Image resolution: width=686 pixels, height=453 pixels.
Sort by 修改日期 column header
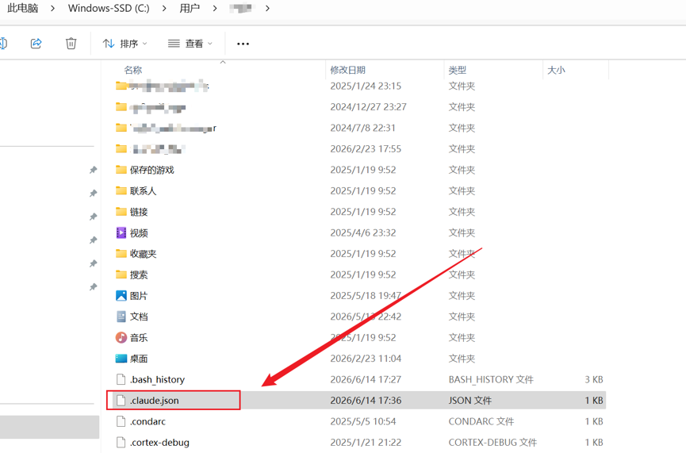coord(348,70)
